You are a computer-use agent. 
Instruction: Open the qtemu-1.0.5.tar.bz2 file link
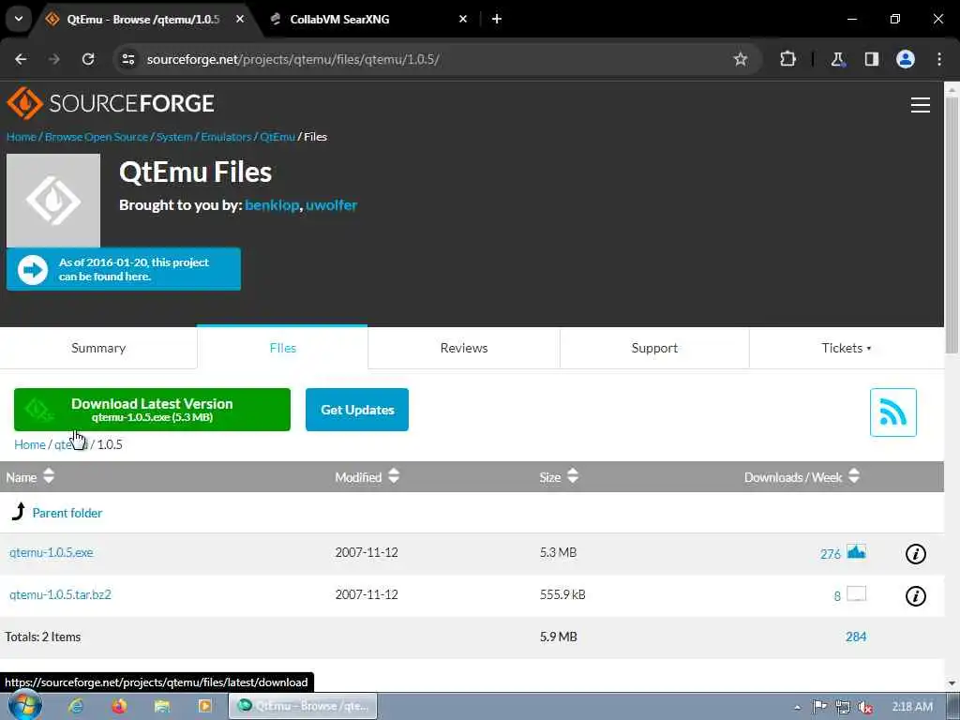pos(60,594)
